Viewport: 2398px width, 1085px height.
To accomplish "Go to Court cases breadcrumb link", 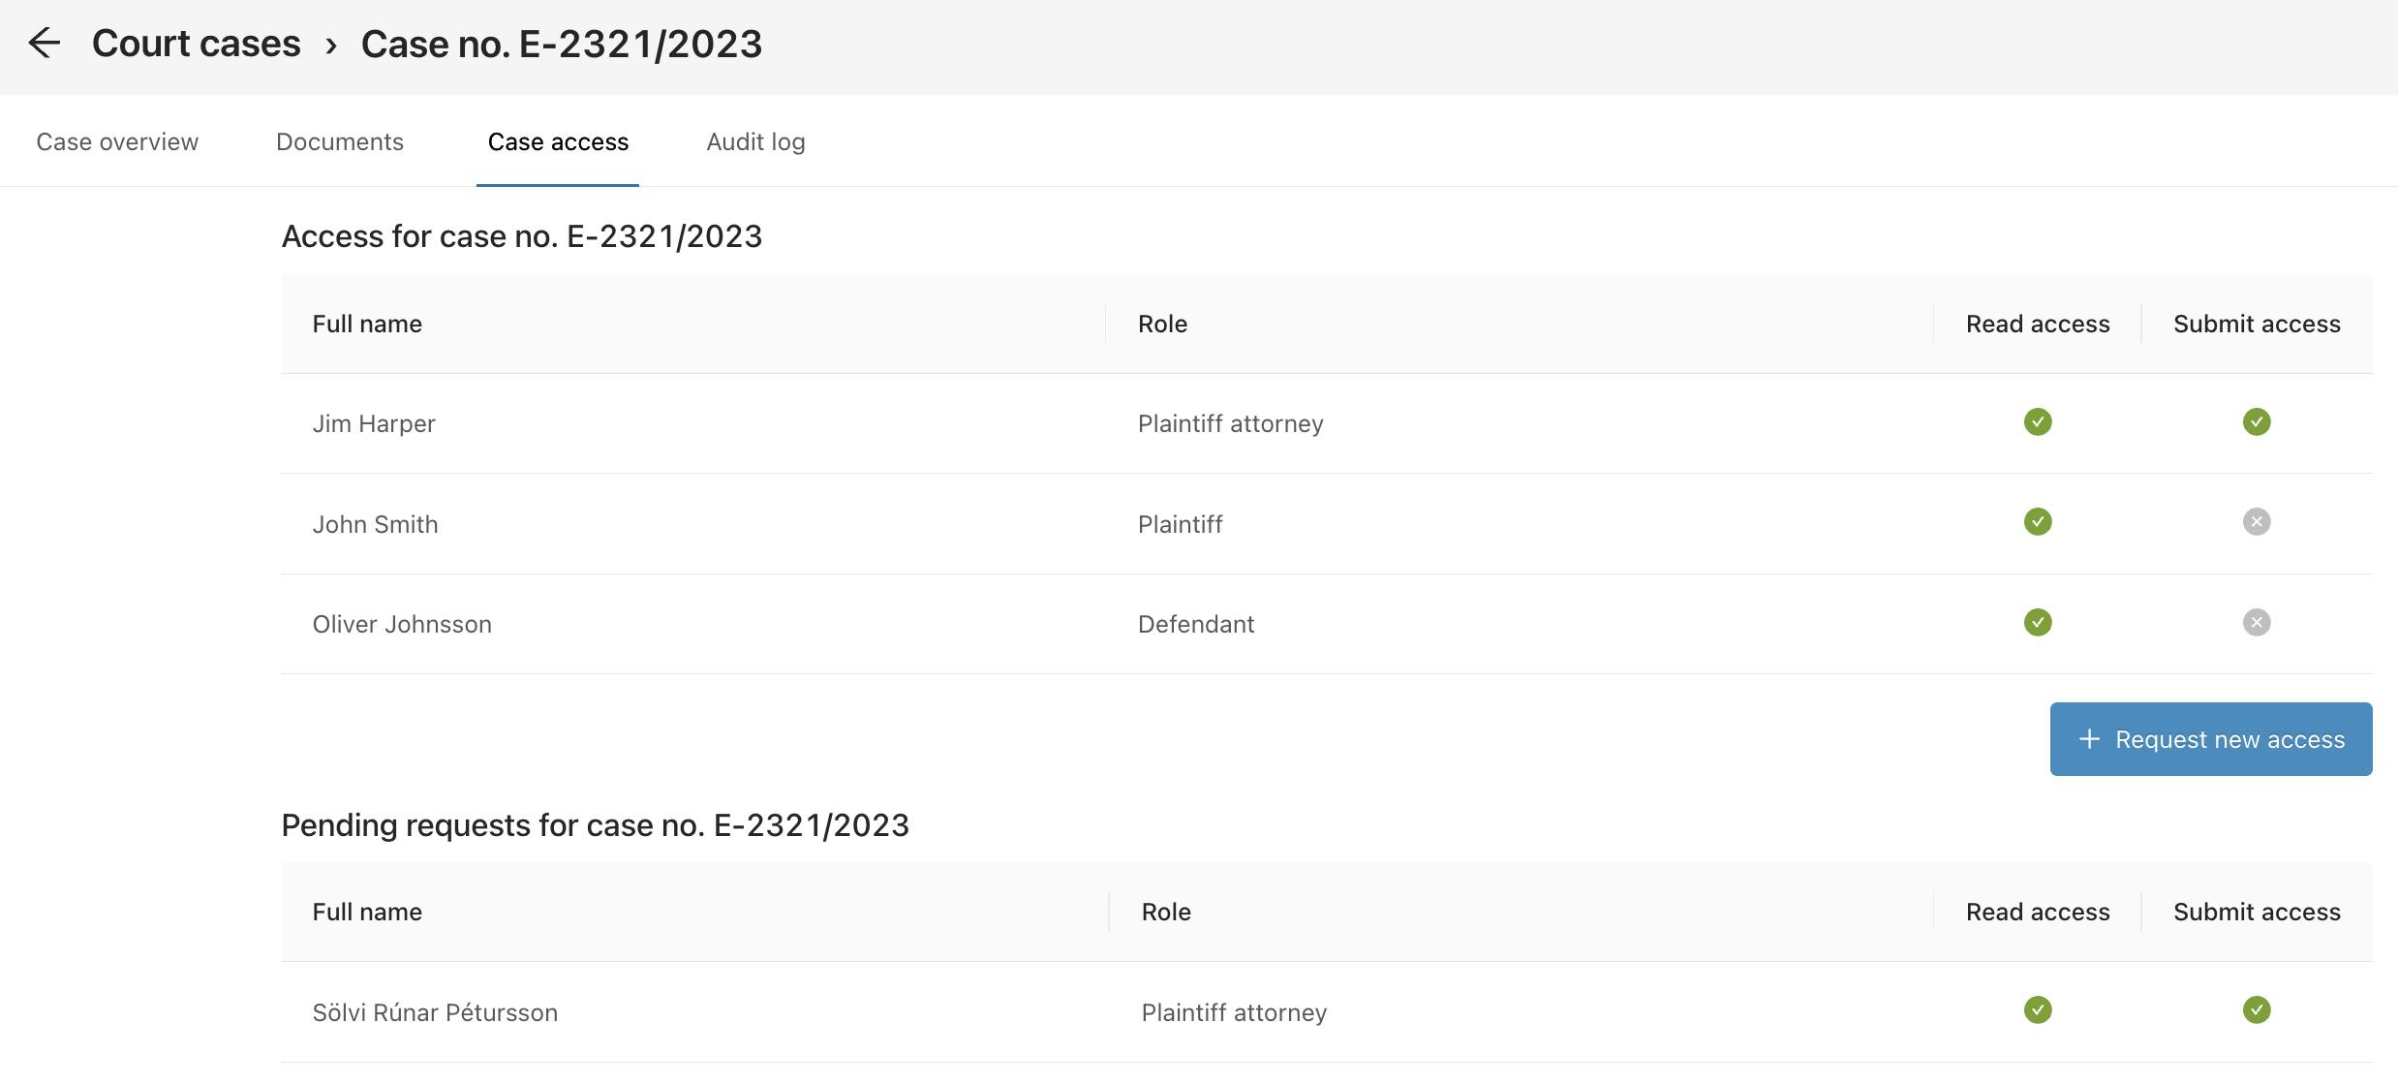I will pyautogui.click(x=196, y=44).
